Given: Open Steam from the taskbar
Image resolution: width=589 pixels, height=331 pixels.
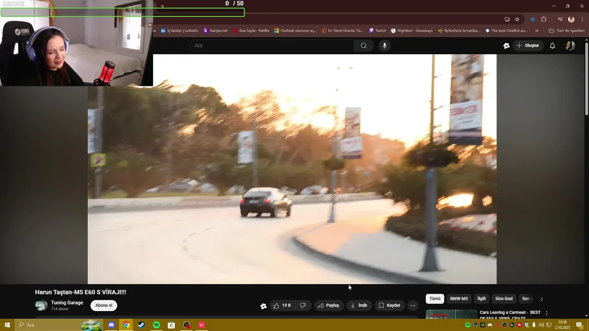Looking at the screenshot, I should pos(141,325).
